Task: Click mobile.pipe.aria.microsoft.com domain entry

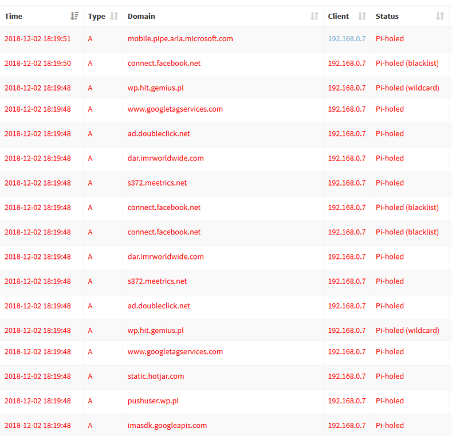Action: click(x=180, y=38)
